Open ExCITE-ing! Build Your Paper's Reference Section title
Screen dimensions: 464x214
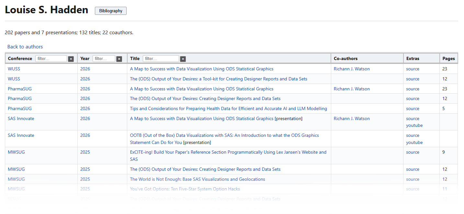tap(228, 156)
